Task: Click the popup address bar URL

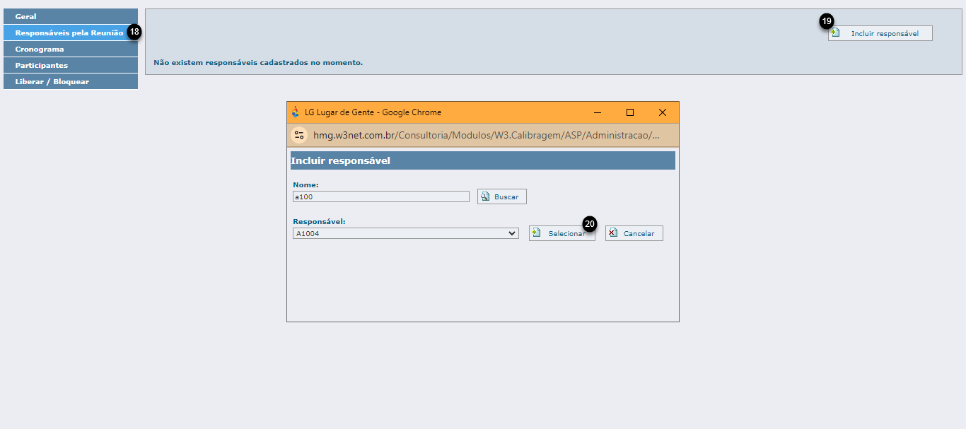Action: point(487,135)
